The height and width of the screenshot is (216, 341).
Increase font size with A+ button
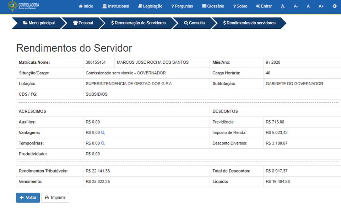(x=321, y=6)
